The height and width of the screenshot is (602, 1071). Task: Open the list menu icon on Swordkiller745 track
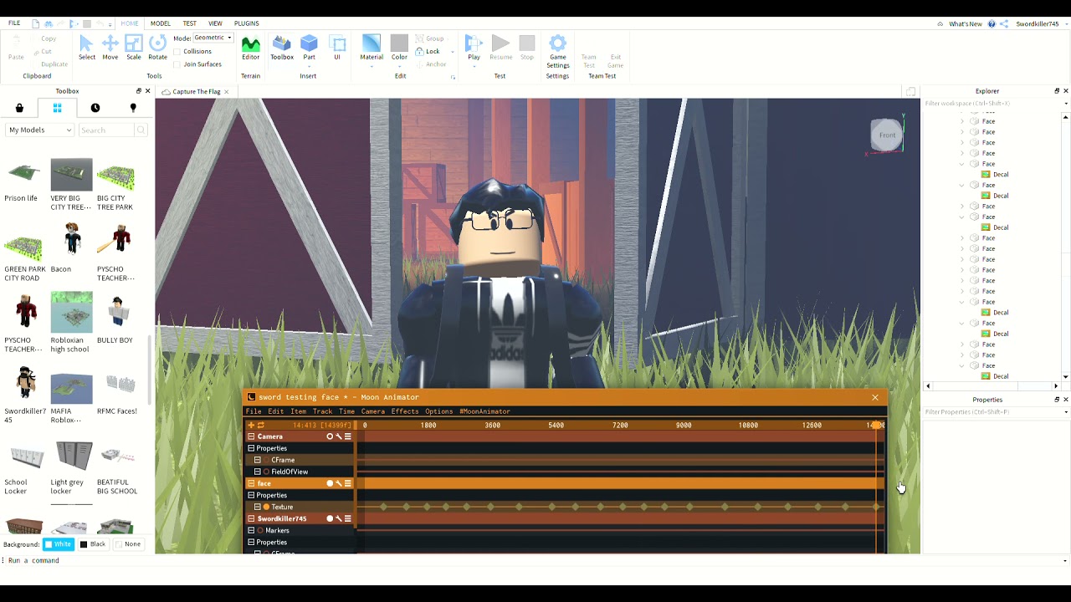point(348,518)
